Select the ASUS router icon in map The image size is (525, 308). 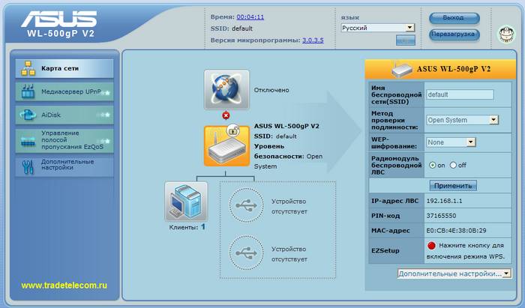(x=226, y=145)
